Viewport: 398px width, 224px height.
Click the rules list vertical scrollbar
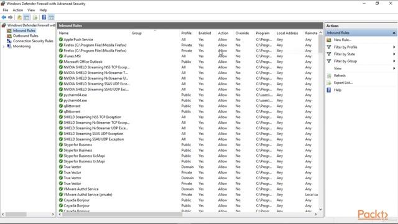pyautogui.click(x=321, y=44)
